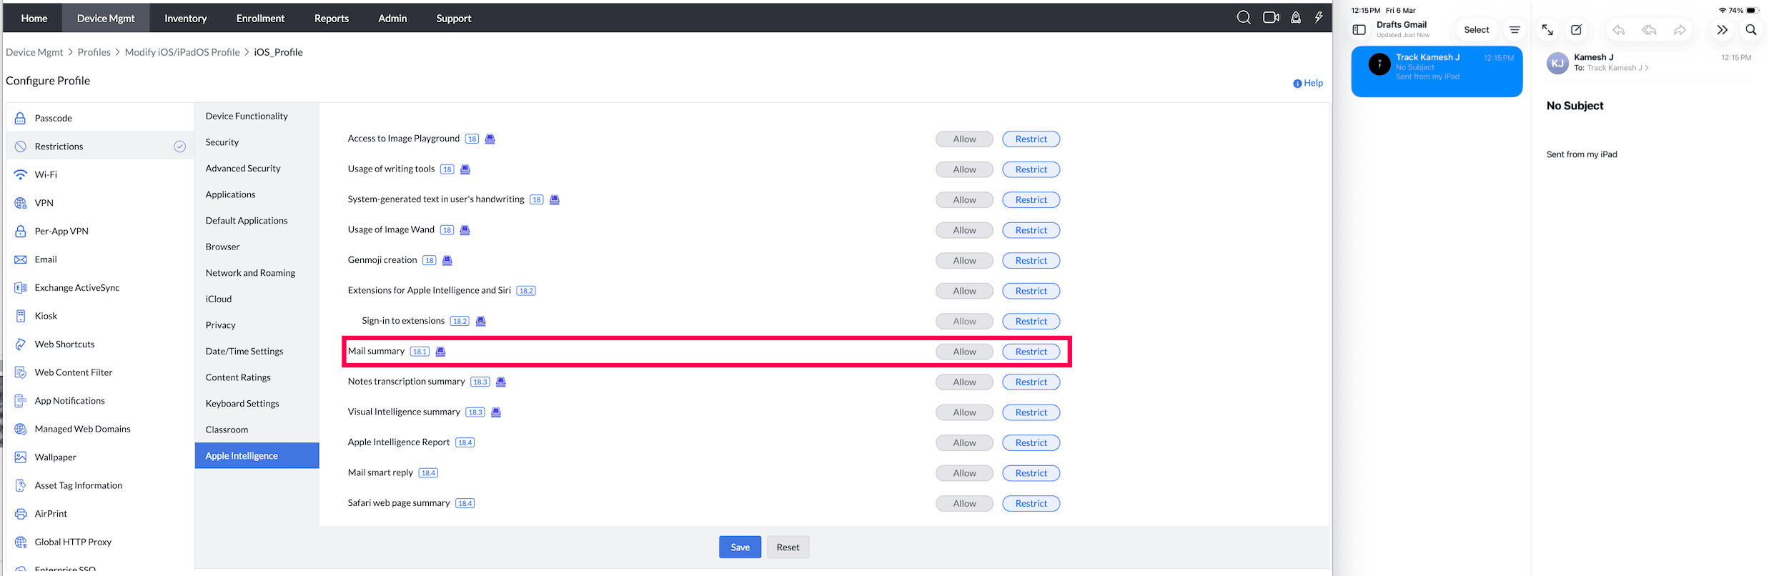The image size is (1774, 576).
Task: Click the Per-App VPN lock icon
Action: point(21,231)
